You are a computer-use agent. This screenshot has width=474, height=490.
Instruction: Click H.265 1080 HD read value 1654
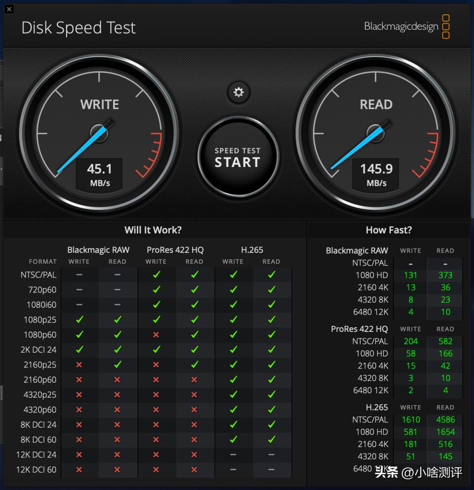click(x=445, y=432)
